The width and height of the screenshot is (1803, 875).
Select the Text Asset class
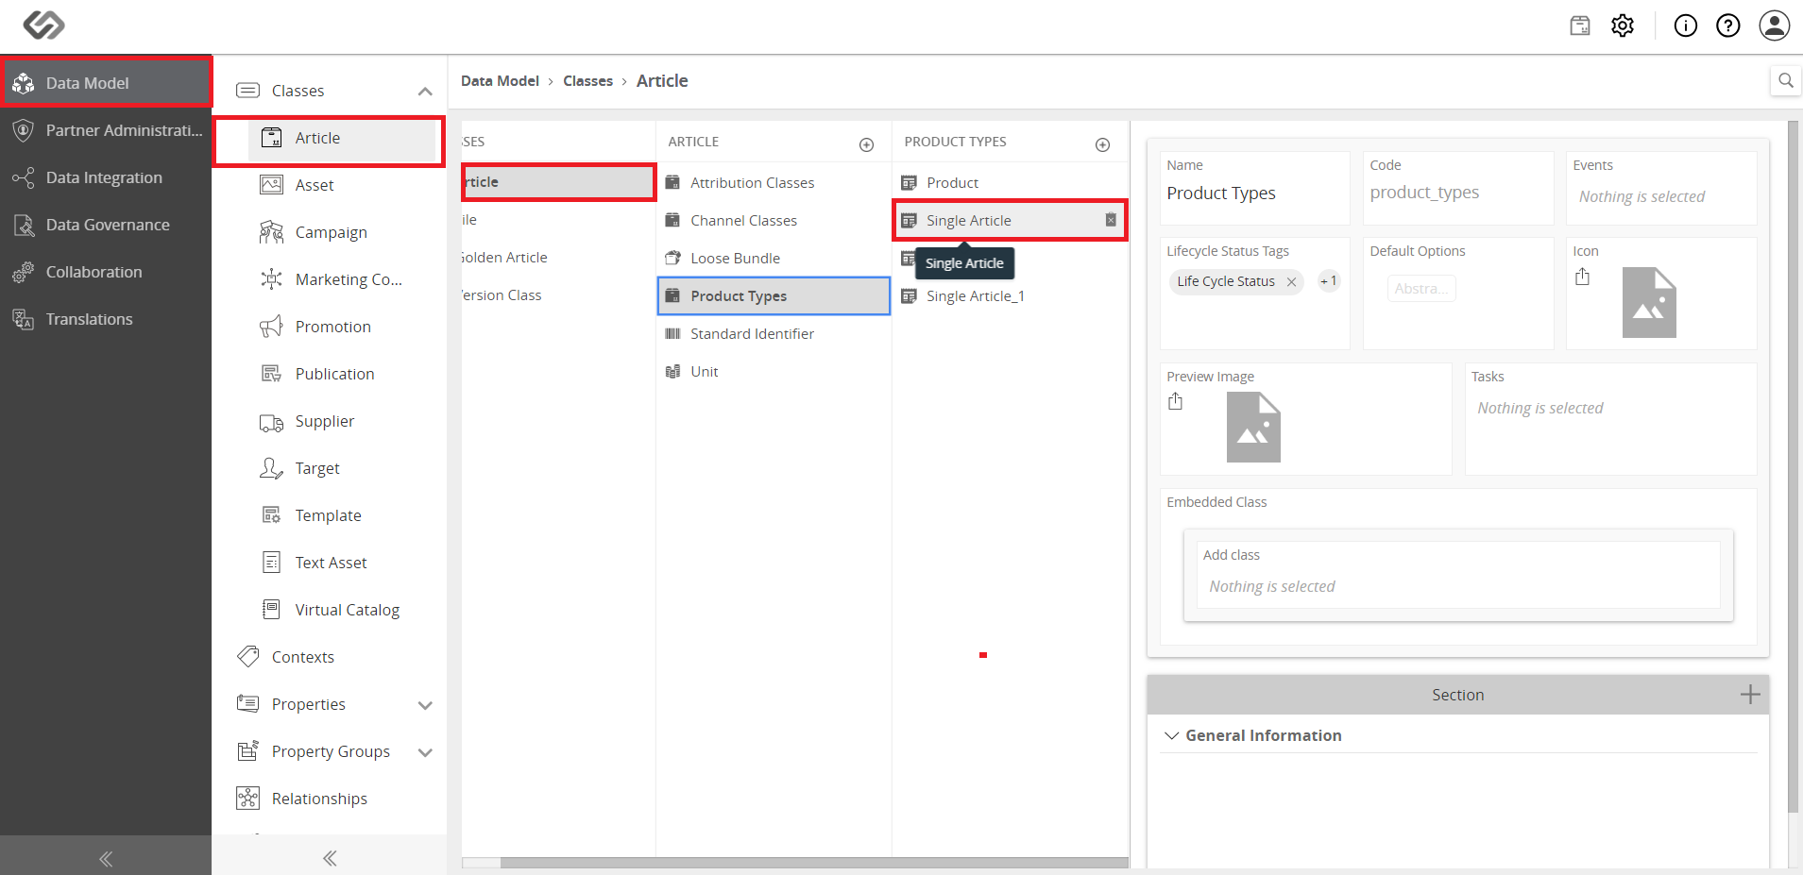tap(343, 563)
